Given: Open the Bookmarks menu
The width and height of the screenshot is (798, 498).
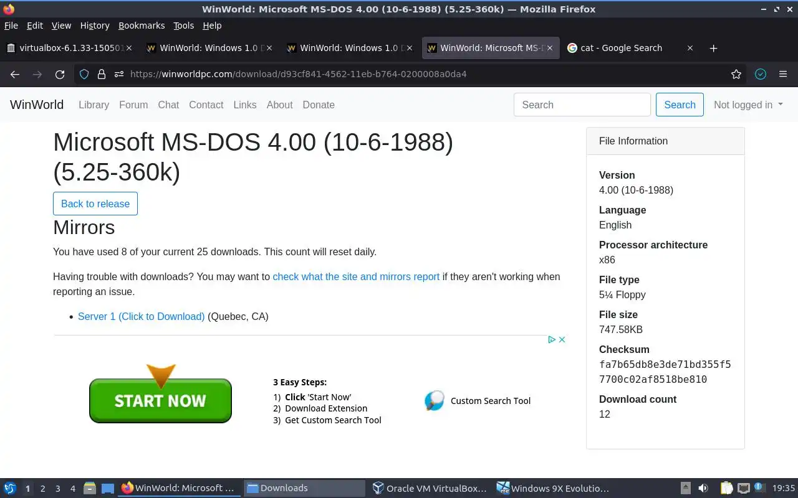Looking at the screenshot, I should point(142,26).
